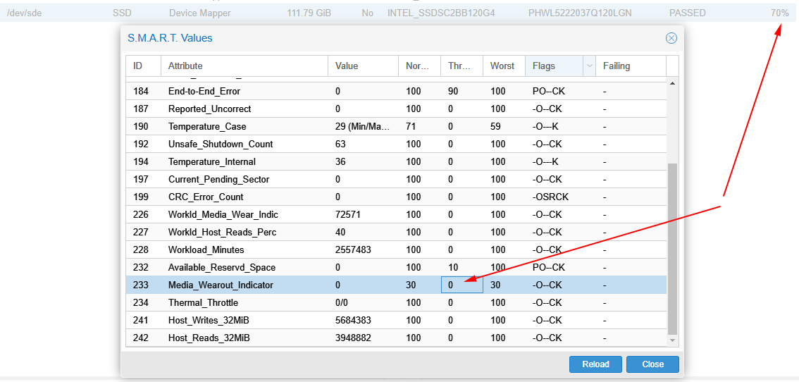Select the Reported_Uncorrect row
Image resolution: width=799 pixels, height=382 pixels.
pyautogui.click(x=397, y=109)
